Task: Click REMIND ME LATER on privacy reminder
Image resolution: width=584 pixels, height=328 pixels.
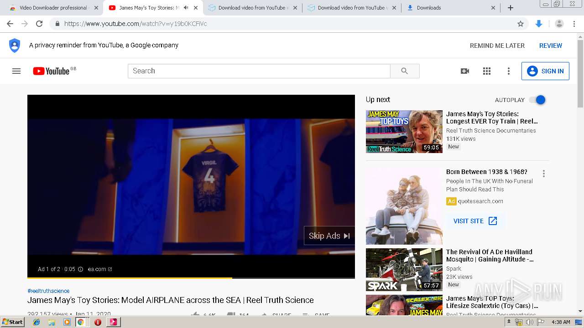Action: point(497,46)
